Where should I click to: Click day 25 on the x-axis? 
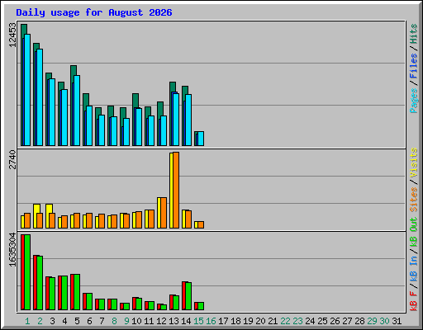tap(322, 321)
